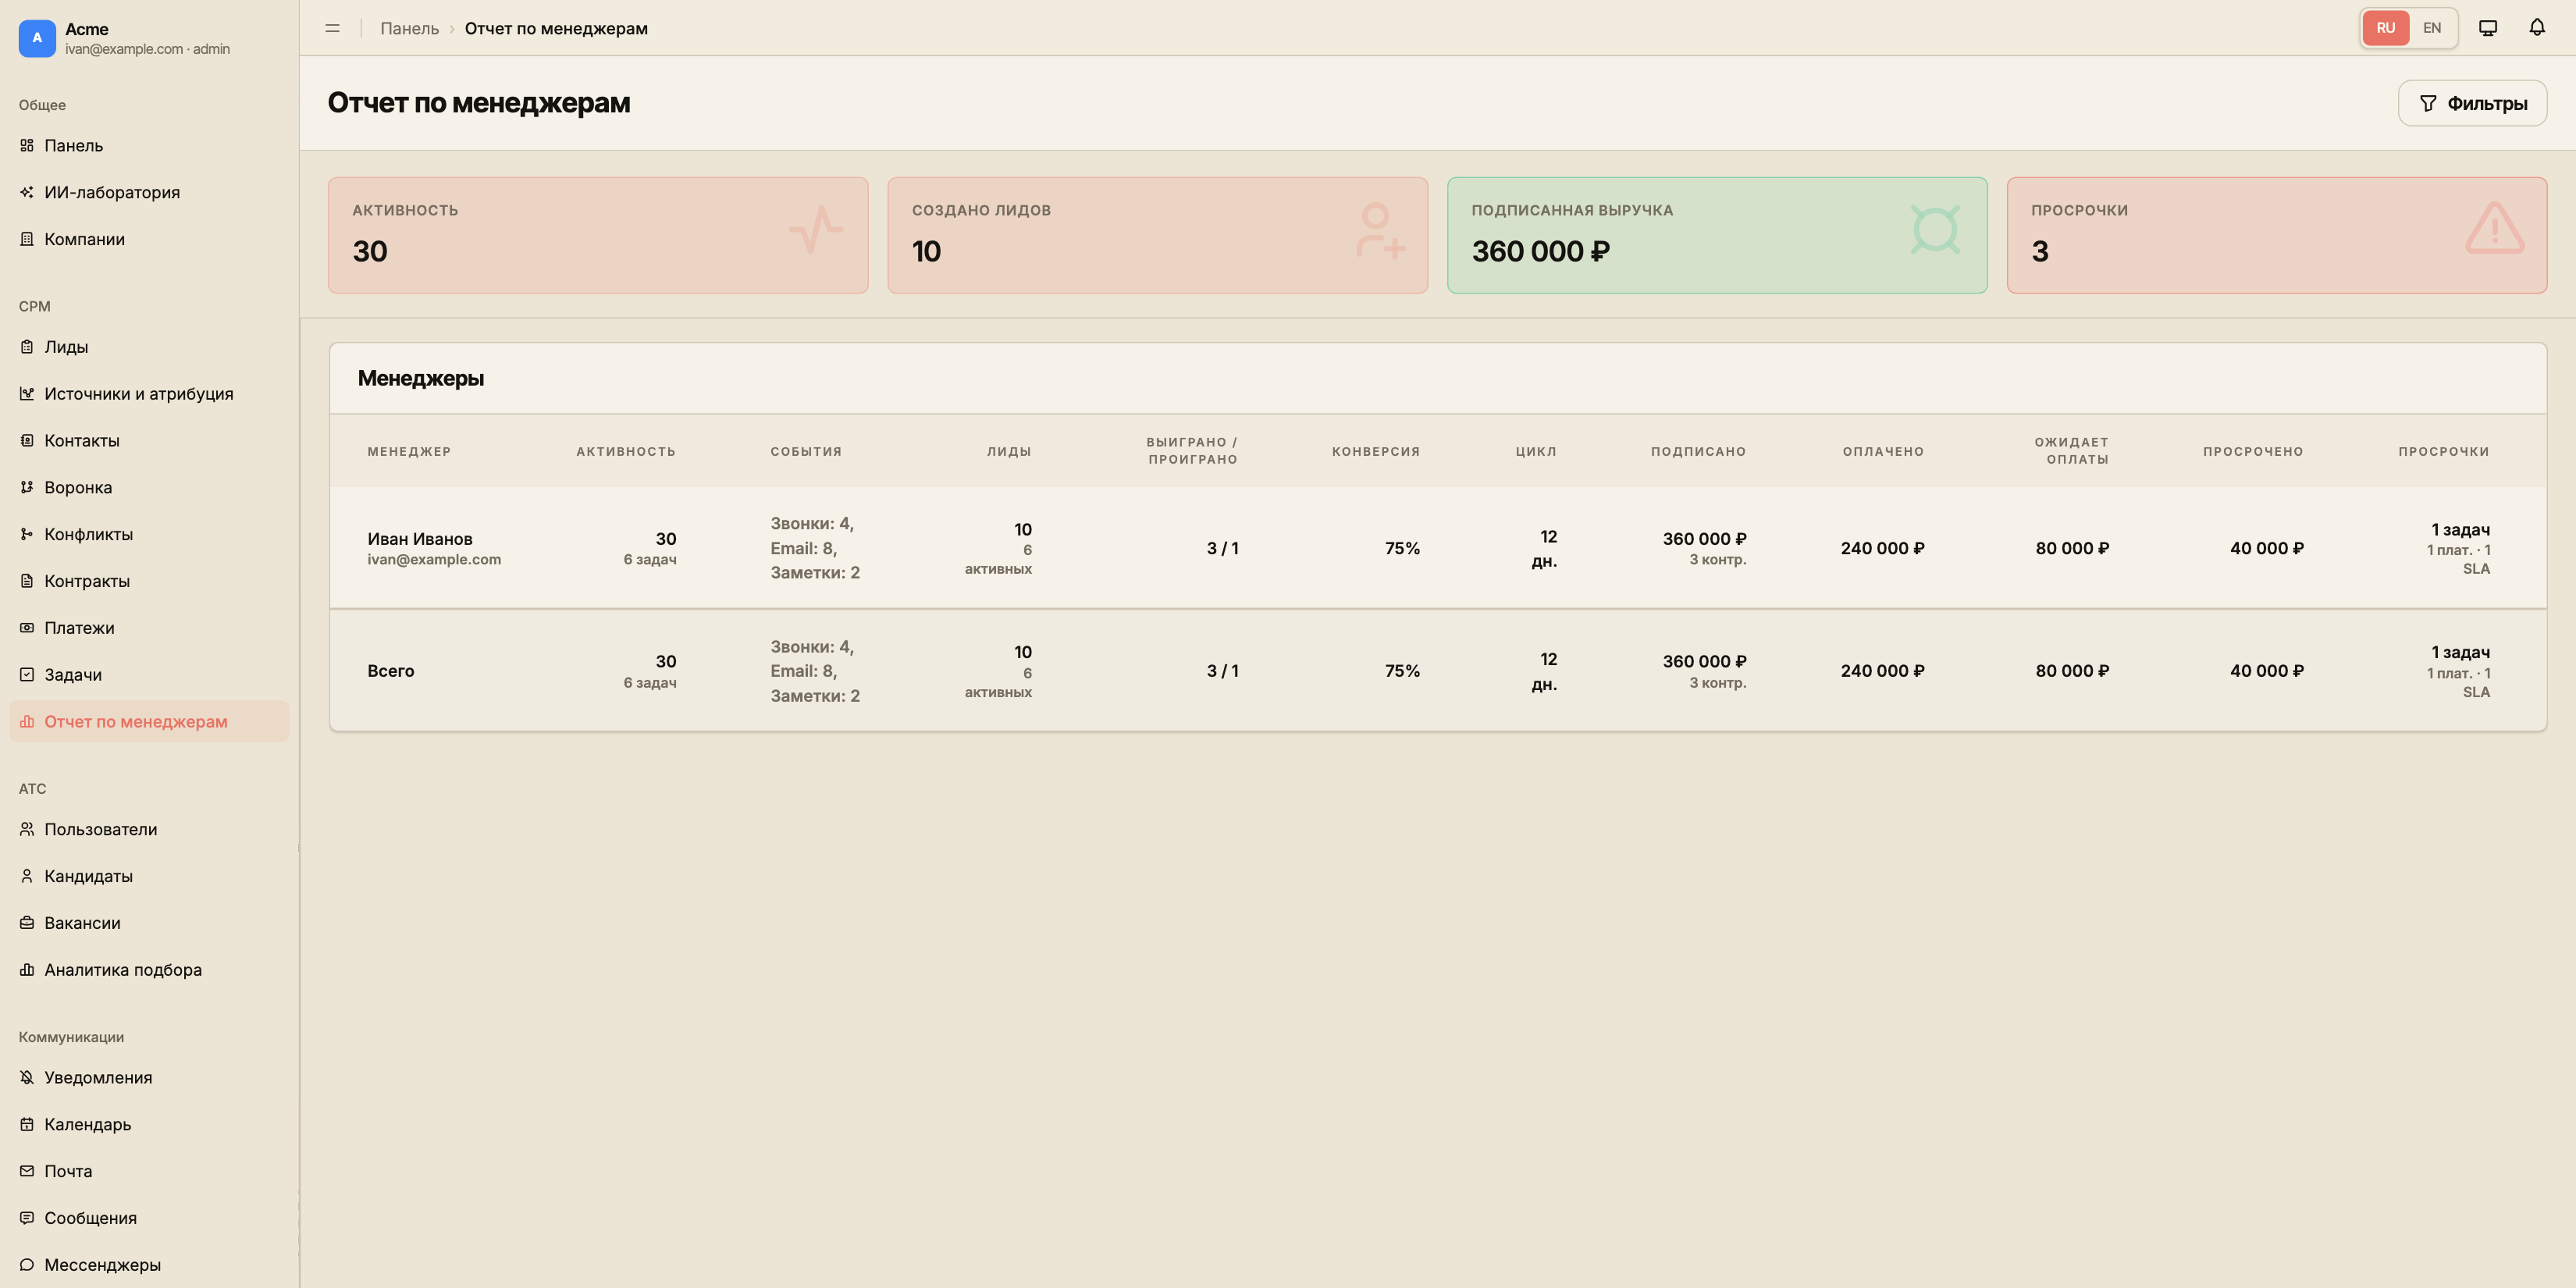The image size is (2576, 1288).
Task: Click the Уведомления muted bell icon
Action: (27, 1078)
